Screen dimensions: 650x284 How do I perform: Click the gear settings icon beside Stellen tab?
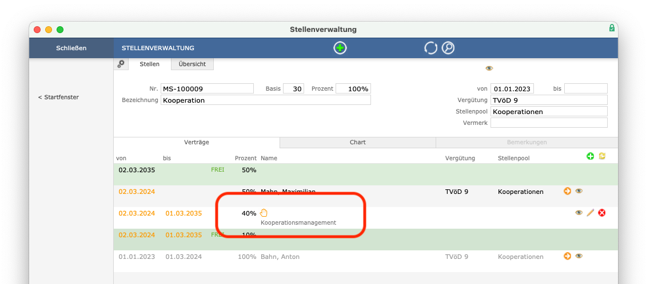[121, 64]
